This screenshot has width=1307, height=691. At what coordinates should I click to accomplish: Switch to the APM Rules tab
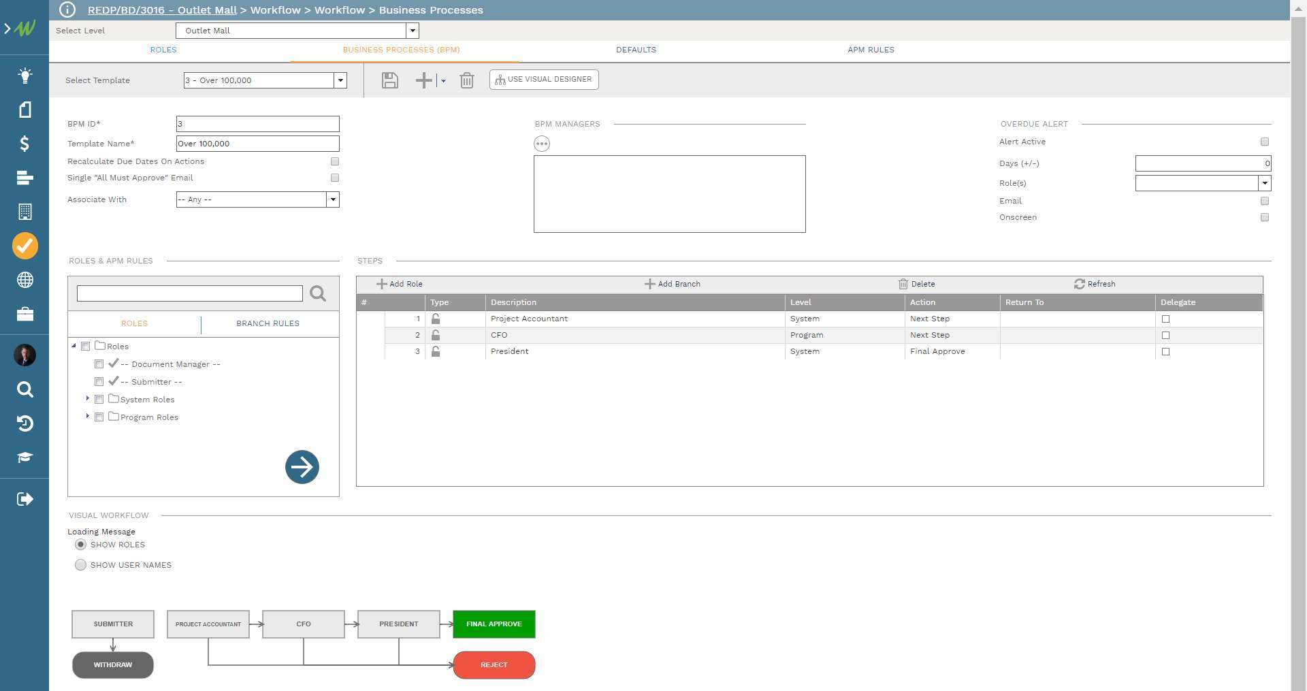(x=871, y=50)
